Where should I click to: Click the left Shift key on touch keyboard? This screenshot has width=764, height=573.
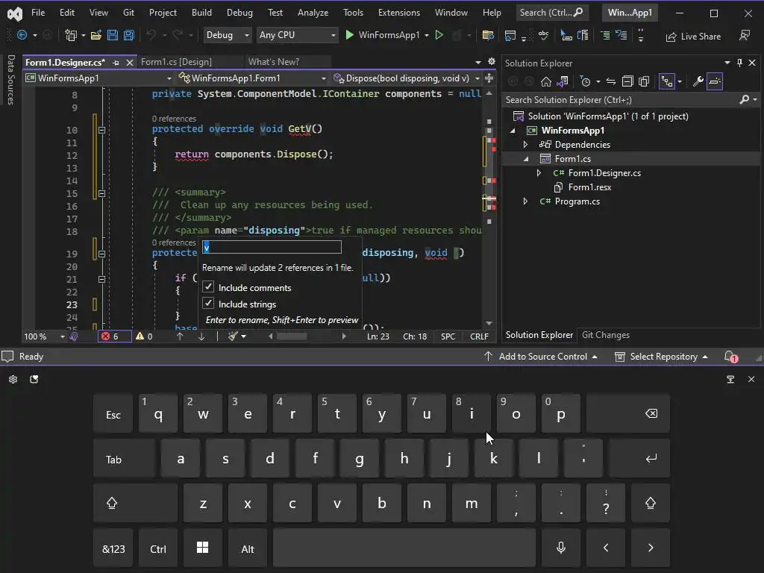click(136, 504)
